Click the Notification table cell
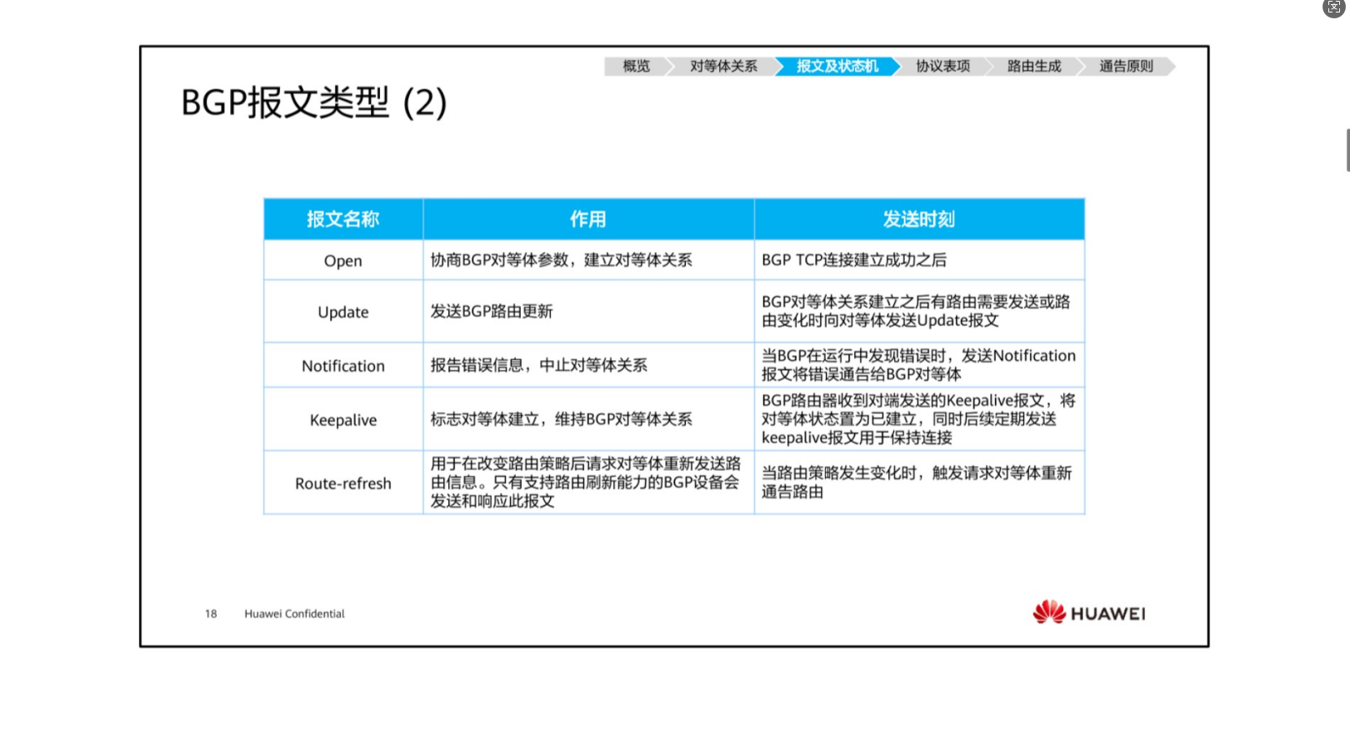This screenshot has height=751, width=1350. [343, 365]
